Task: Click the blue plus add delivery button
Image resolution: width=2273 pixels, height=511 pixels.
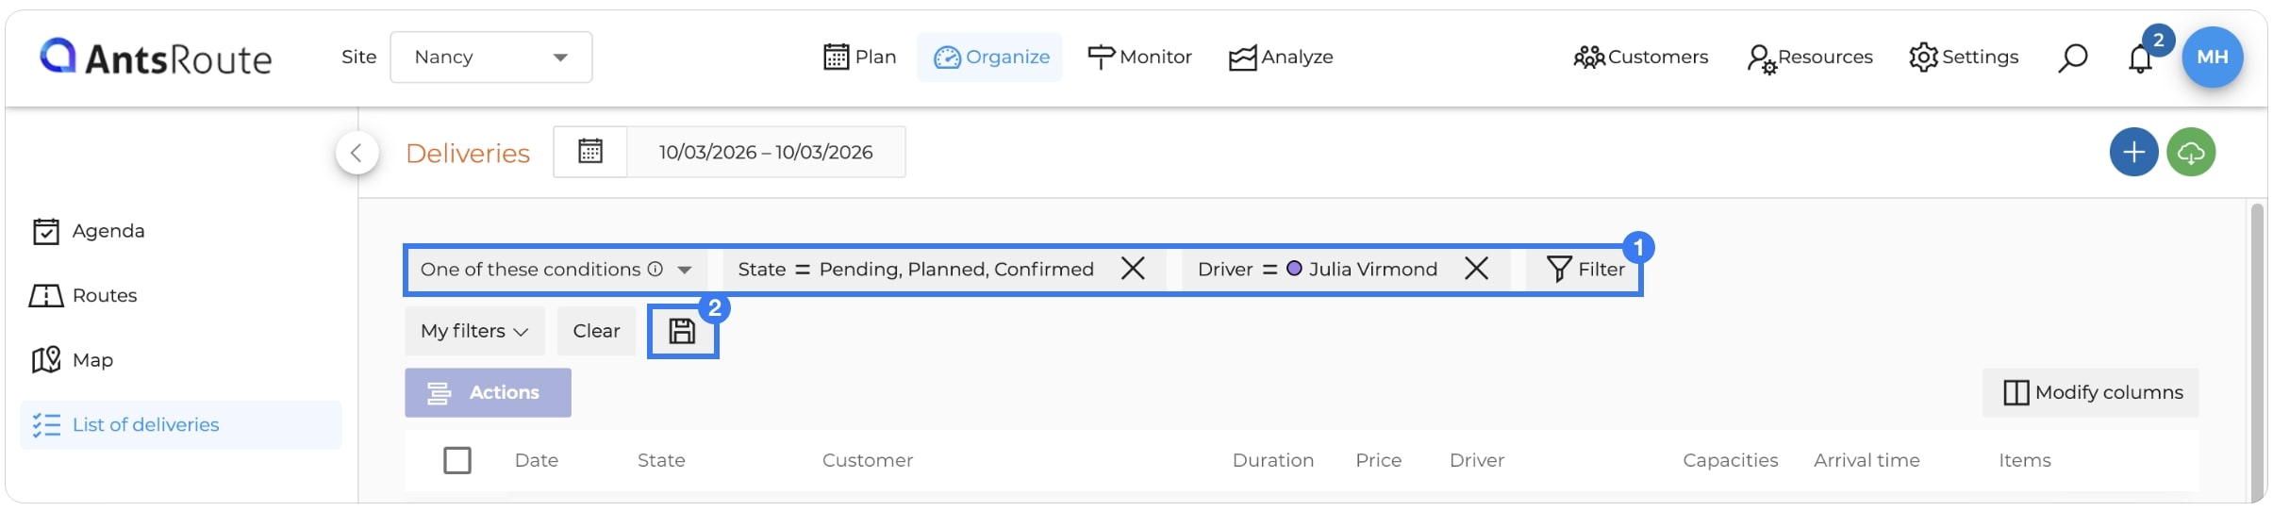Action: click(x=2134, y=152)
